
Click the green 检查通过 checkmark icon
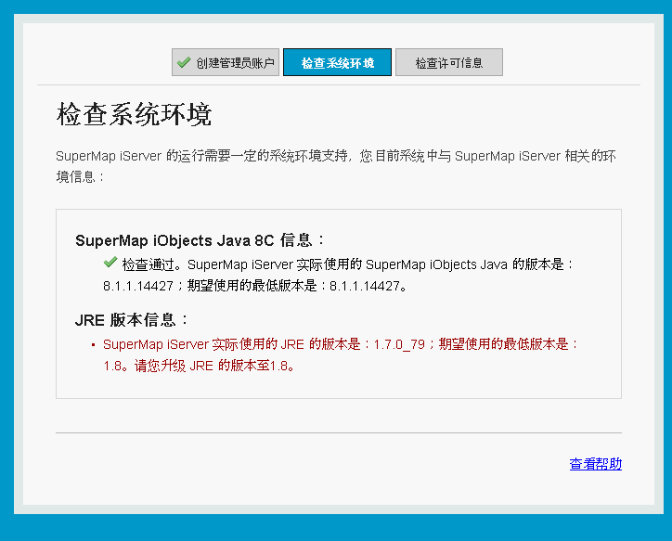110,262
